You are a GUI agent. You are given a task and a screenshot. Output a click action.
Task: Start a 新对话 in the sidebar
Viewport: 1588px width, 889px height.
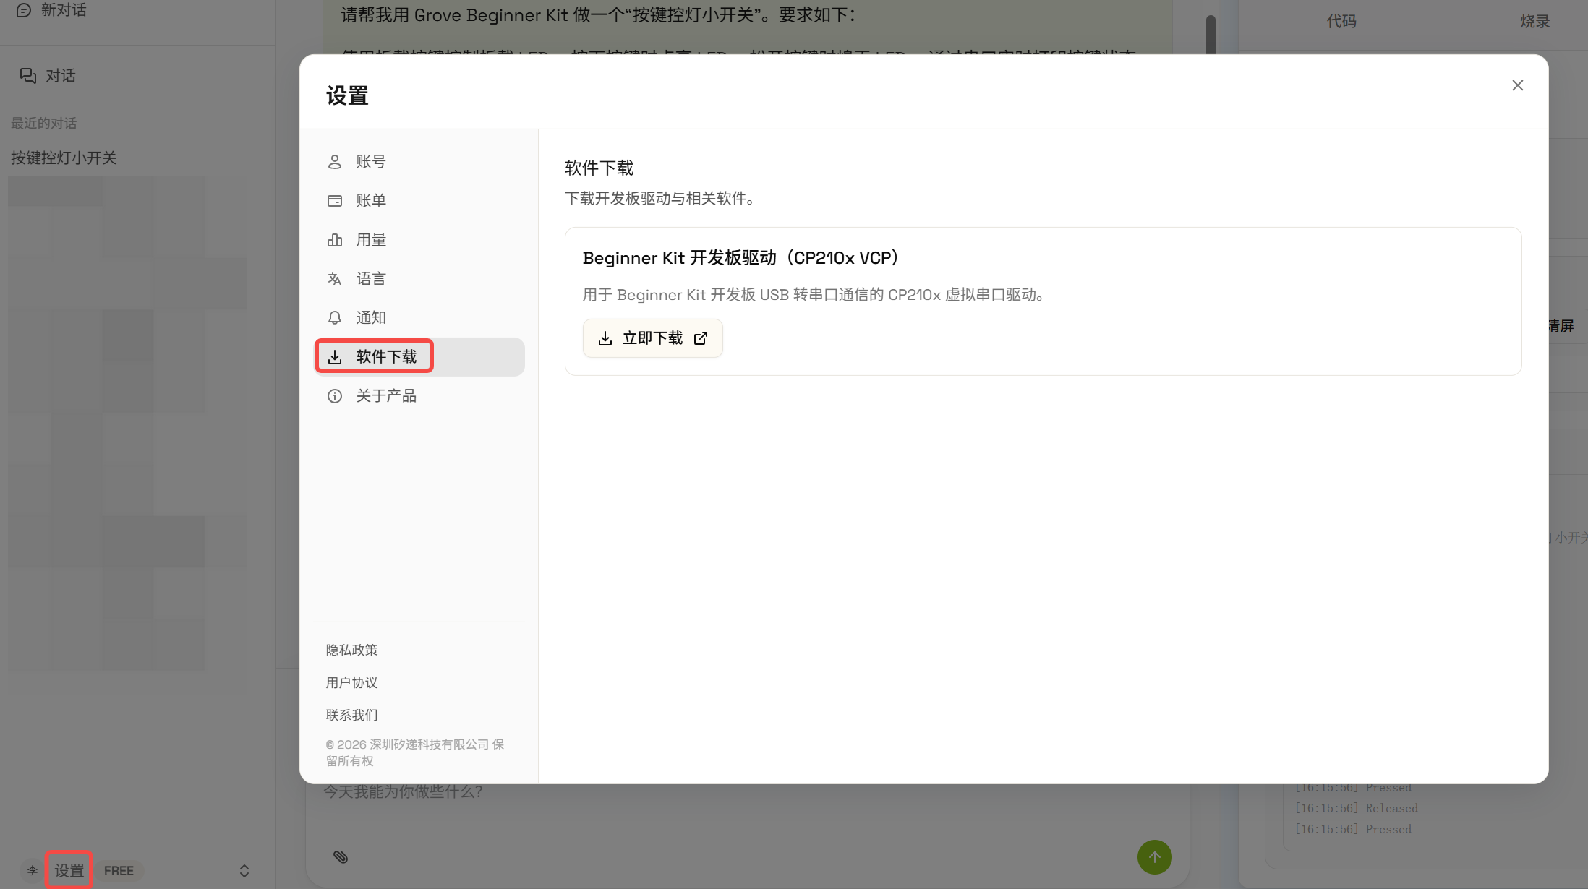click(52, 10)
